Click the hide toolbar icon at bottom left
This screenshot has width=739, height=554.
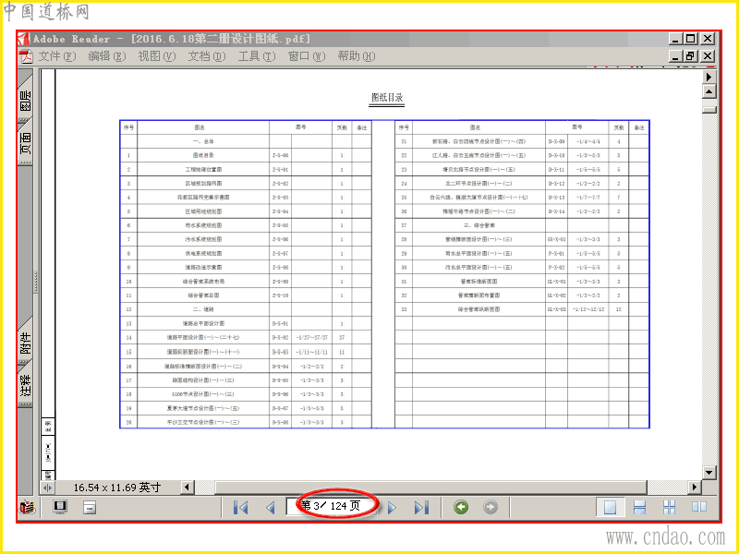tap(90, 507)
